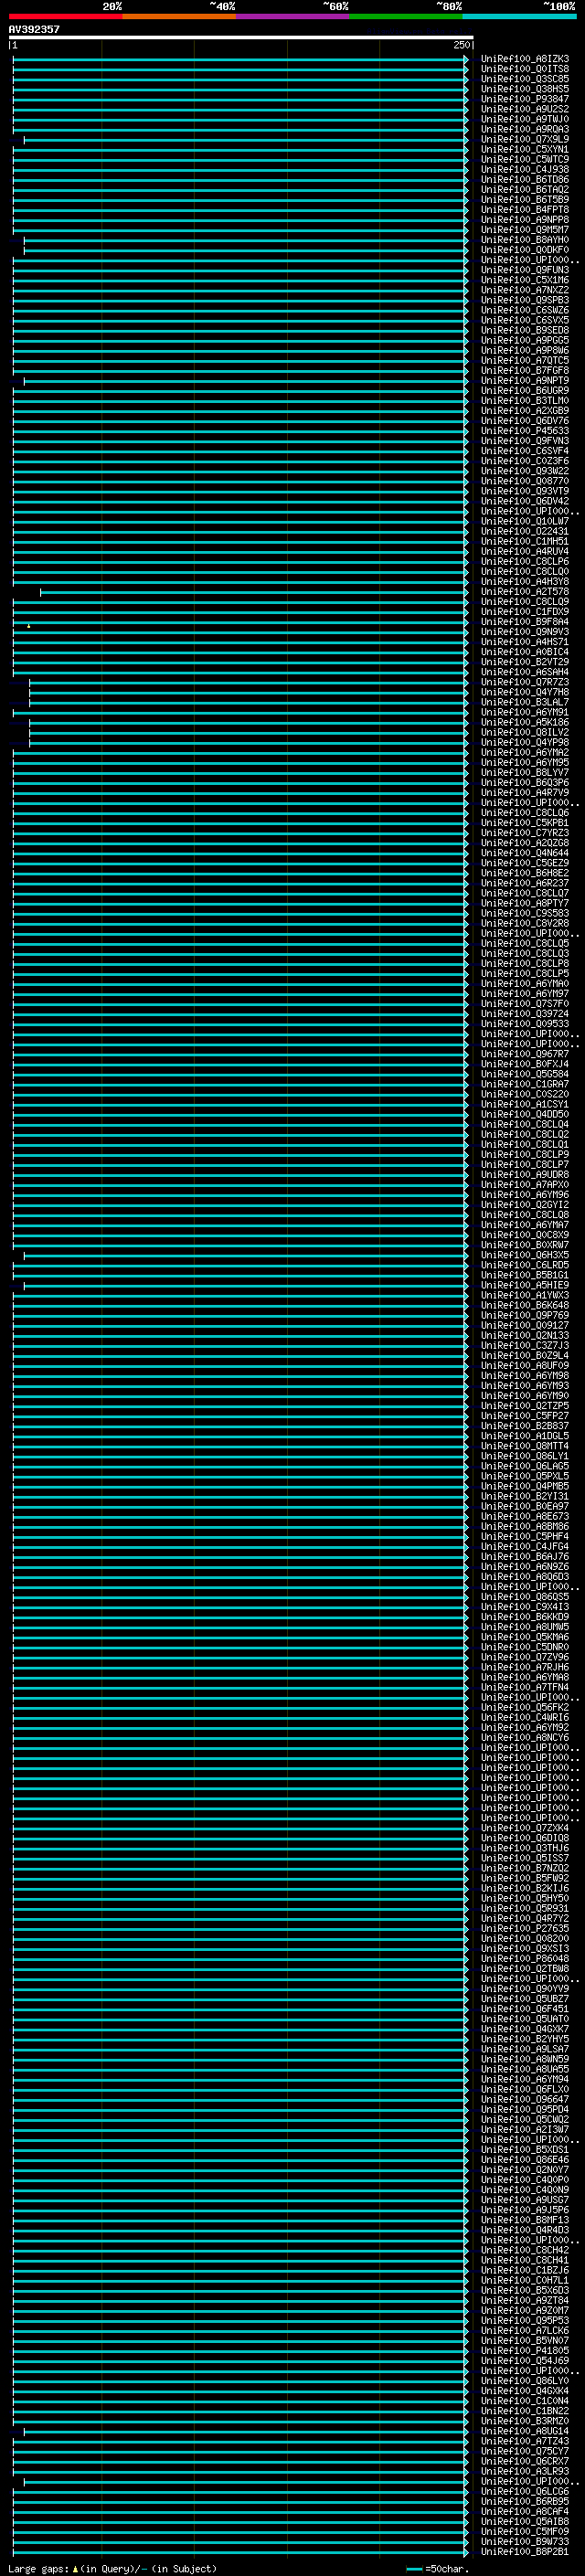The image size is (585, 2576).
Task: Click hit label UniRef100_A6R237
Action: (x=525, y=883)
